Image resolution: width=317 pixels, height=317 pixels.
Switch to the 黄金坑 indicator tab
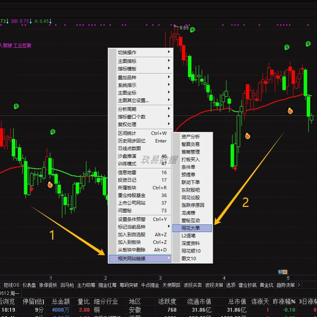pyautogui.click(x=266, y=285)
